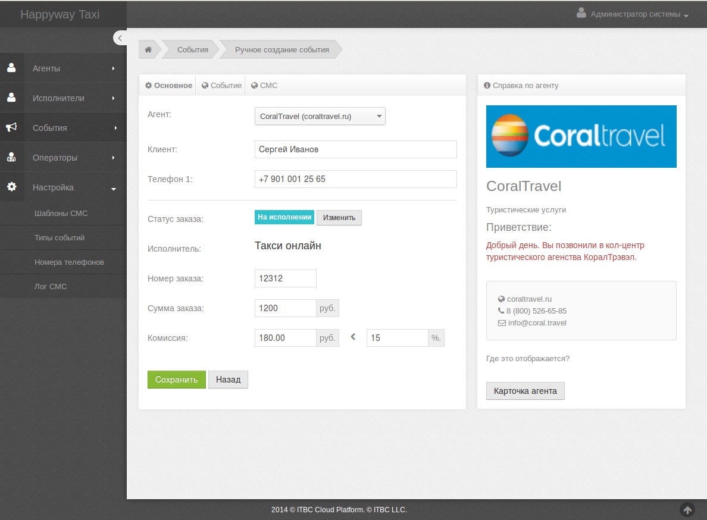Image resolution: width=707 pixels, height=520 pixels.
Task: Click the home icon in the breadcrumb
Action: [148, 49]
